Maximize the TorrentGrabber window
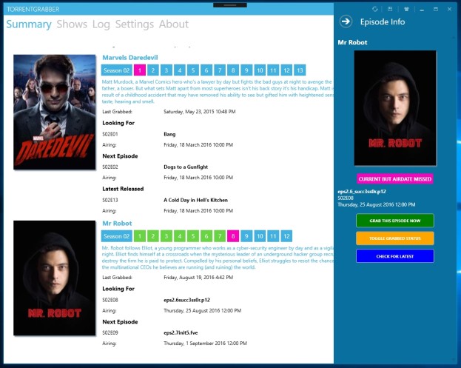Screen dimensions: 461x368 [x=436, y=10]
